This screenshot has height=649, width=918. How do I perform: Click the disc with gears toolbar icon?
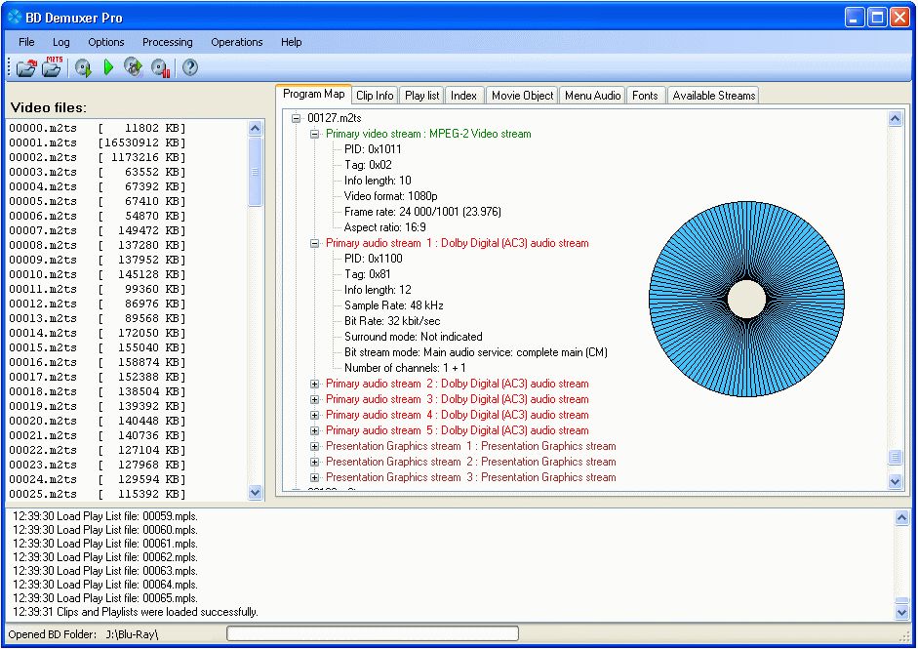pyautogui.click(x=134, y=67)
